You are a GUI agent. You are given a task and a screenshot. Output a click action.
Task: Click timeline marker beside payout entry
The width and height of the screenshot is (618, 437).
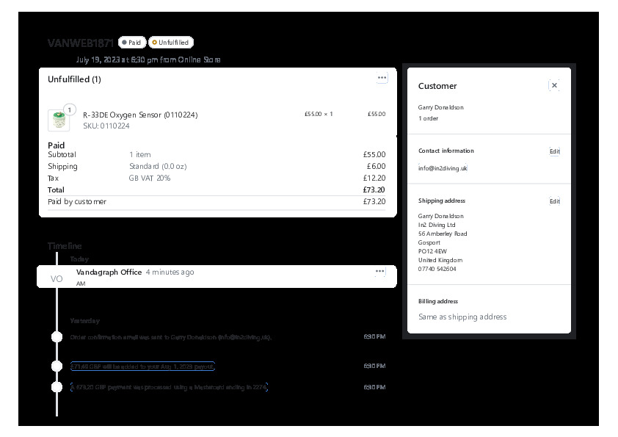coord(57,366)
